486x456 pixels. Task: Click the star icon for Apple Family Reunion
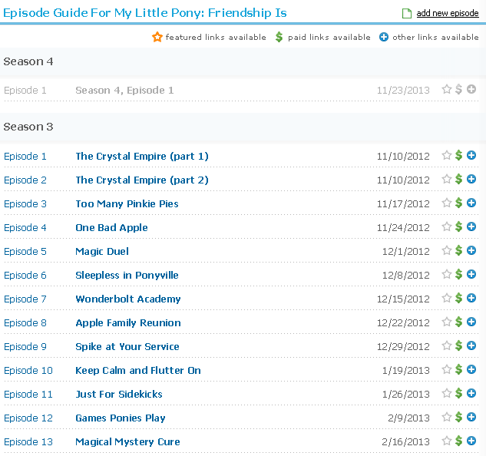(x=447, y=322)
